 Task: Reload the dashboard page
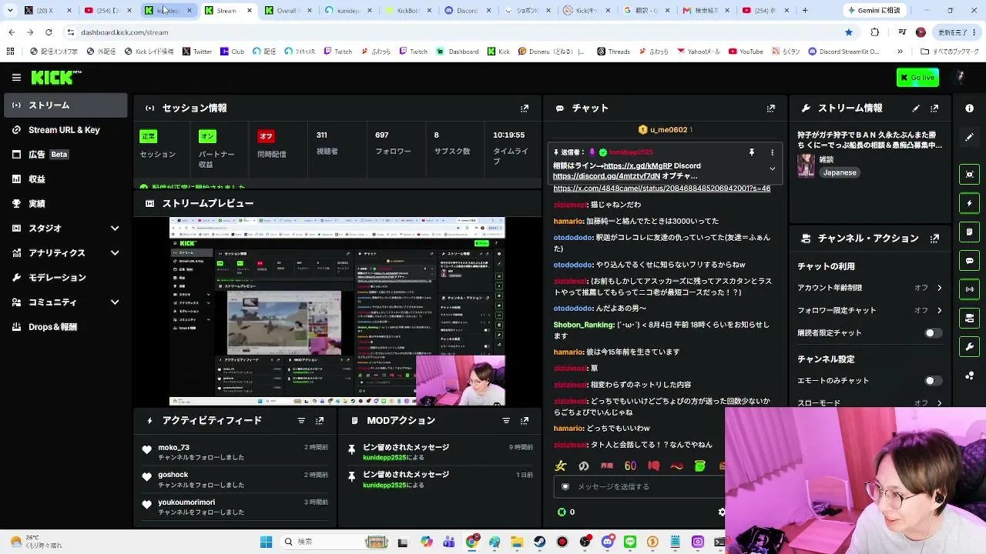49,32
